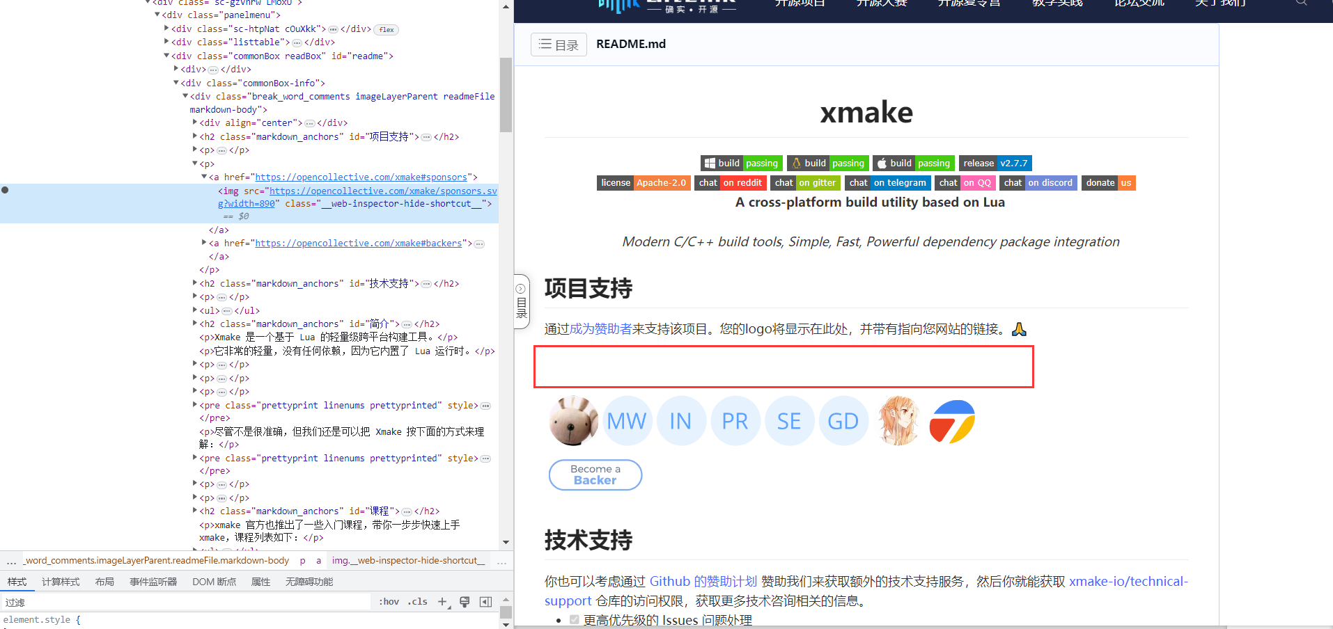Open the chat on gitter badge
The image size is (1333, 629).
pos(806,183)
